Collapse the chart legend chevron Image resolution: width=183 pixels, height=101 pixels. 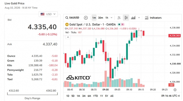point(68,37)
